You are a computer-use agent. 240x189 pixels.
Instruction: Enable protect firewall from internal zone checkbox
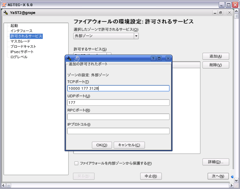76,163
